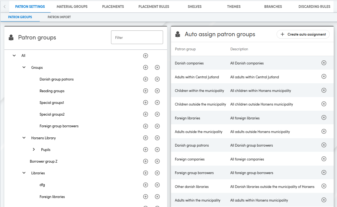Open the Discarding Rules tab
The width and height of the screenshot is (337, 207).
point(314,7)
